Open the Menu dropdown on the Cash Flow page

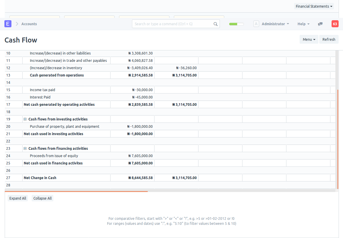pos(309,39)
